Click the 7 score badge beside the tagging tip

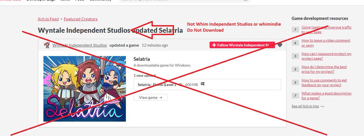coord(295,29)
